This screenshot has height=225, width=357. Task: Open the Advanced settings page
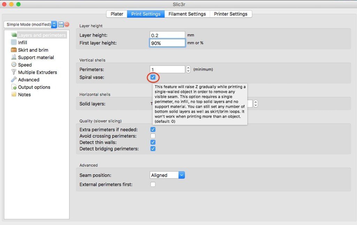click(29, 80)
